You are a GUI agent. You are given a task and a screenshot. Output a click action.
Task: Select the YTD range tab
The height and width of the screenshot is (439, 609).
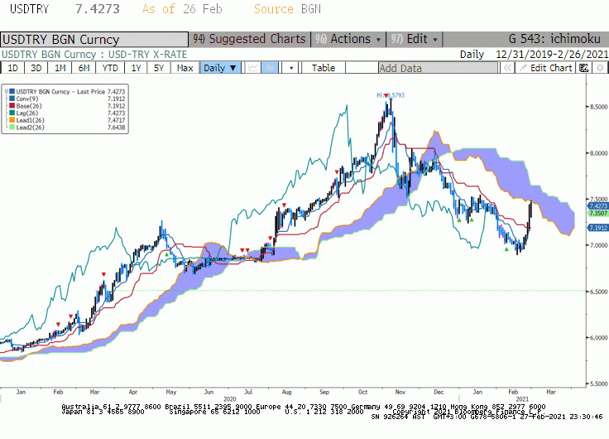pyautogui.click(x=110, y=68)
